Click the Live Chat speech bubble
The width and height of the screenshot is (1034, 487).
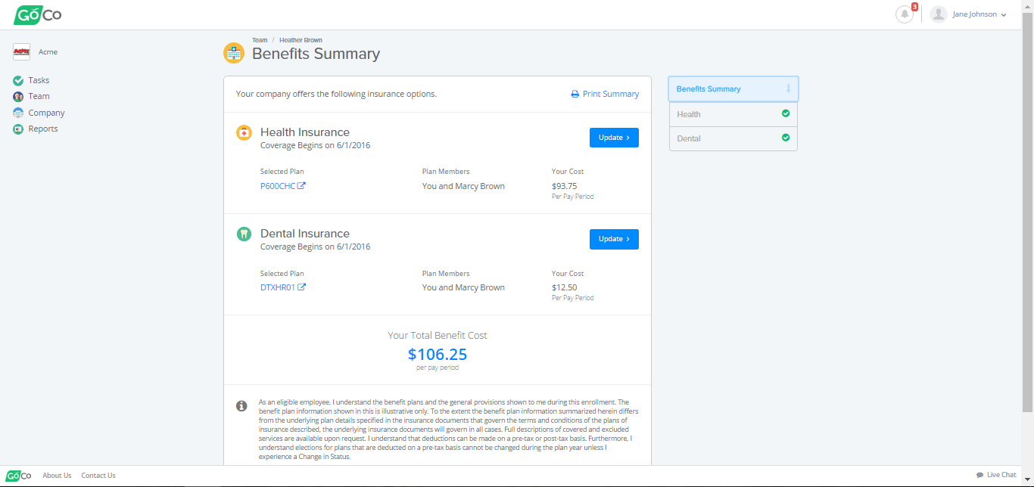tap(980, 475)
